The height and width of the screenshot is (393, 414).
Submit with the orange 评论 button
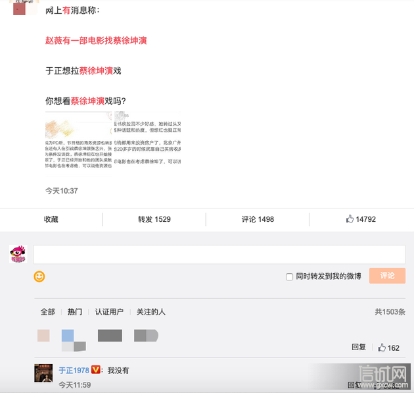(x=387, y=276)
